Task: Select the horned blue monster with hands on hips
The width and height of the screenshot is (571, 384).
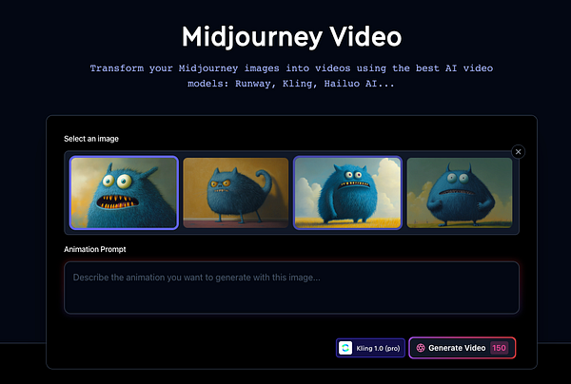Action: [460, 193]
